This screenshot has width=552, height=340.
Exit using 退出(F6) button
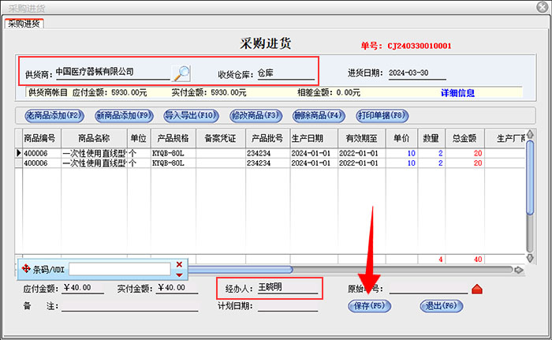pyautogui.click(x=441, y=306)
